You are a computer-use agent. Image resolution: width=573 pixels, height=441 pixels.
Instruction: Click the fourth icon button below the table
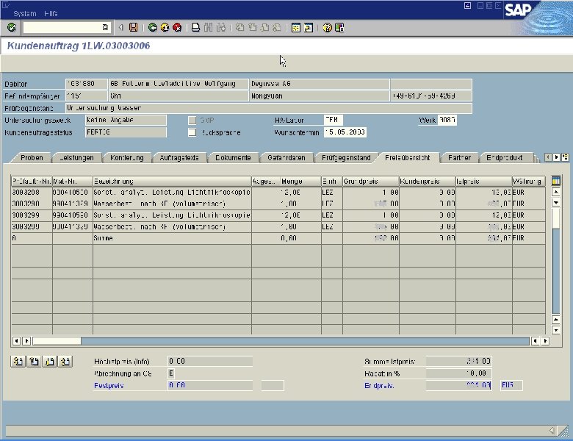pyautogui.click(x=66, y=362)
